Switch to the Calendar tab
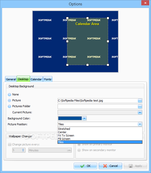 [x=36, y=79]
